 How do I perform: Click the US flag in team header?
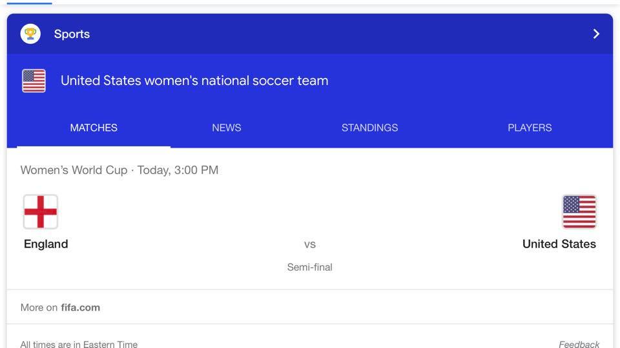click(34, 81)
